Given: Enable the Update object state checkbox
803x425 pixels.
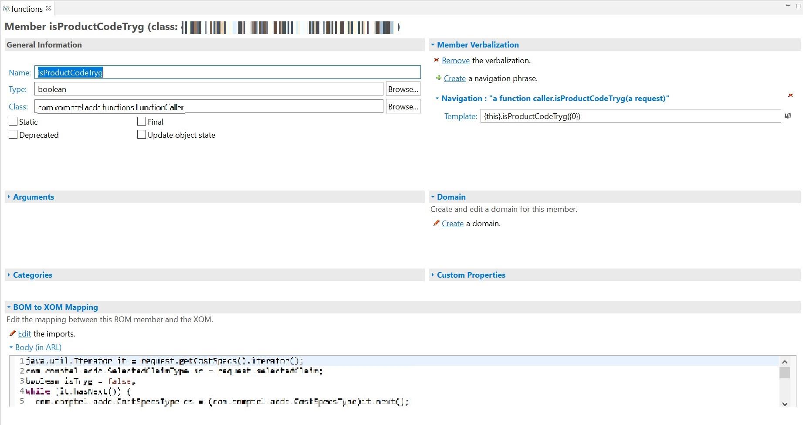Looking at the screenshot, I should tap(141, 134).
